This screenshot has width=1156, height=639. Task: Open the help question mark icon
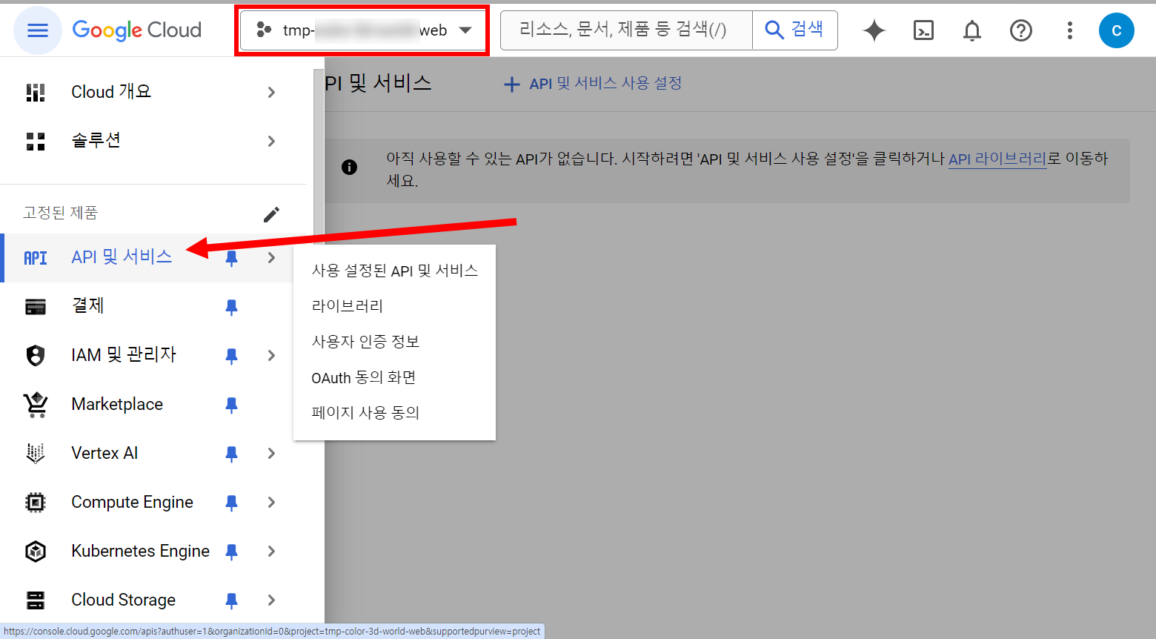(1021, 30)
